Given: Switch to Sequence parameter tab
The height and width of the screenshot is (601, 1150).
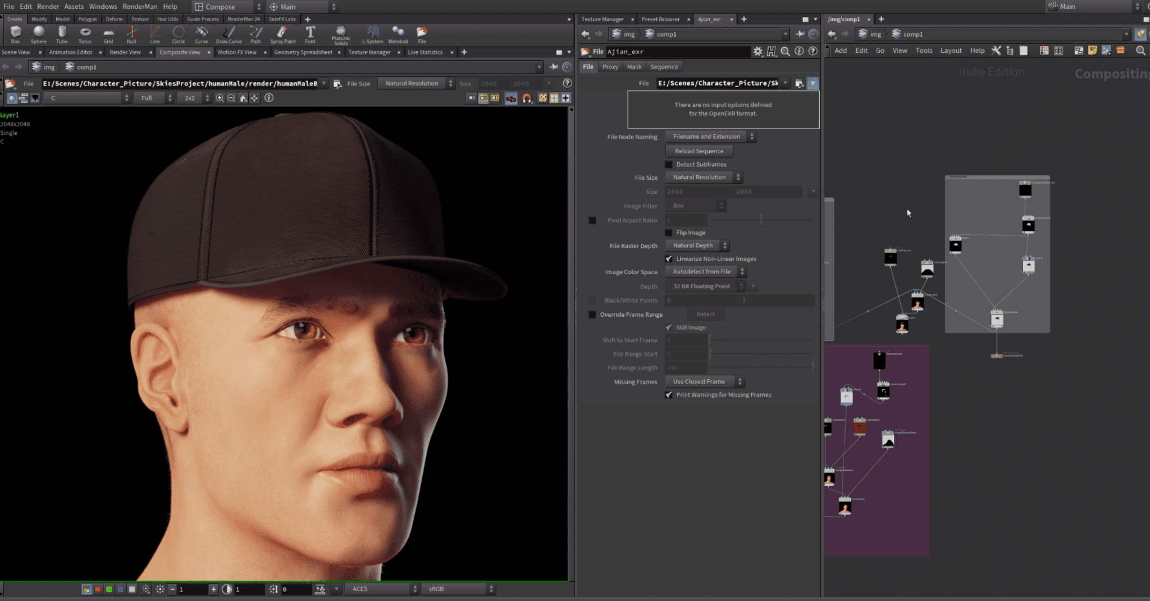Looking at the screenshot, I should click(664, 67).
